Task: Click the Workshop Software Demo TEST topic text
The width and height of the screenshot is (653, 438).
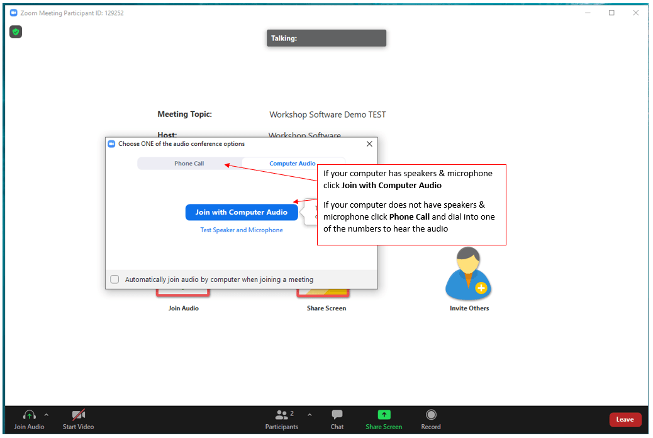Action: (328, 115)
